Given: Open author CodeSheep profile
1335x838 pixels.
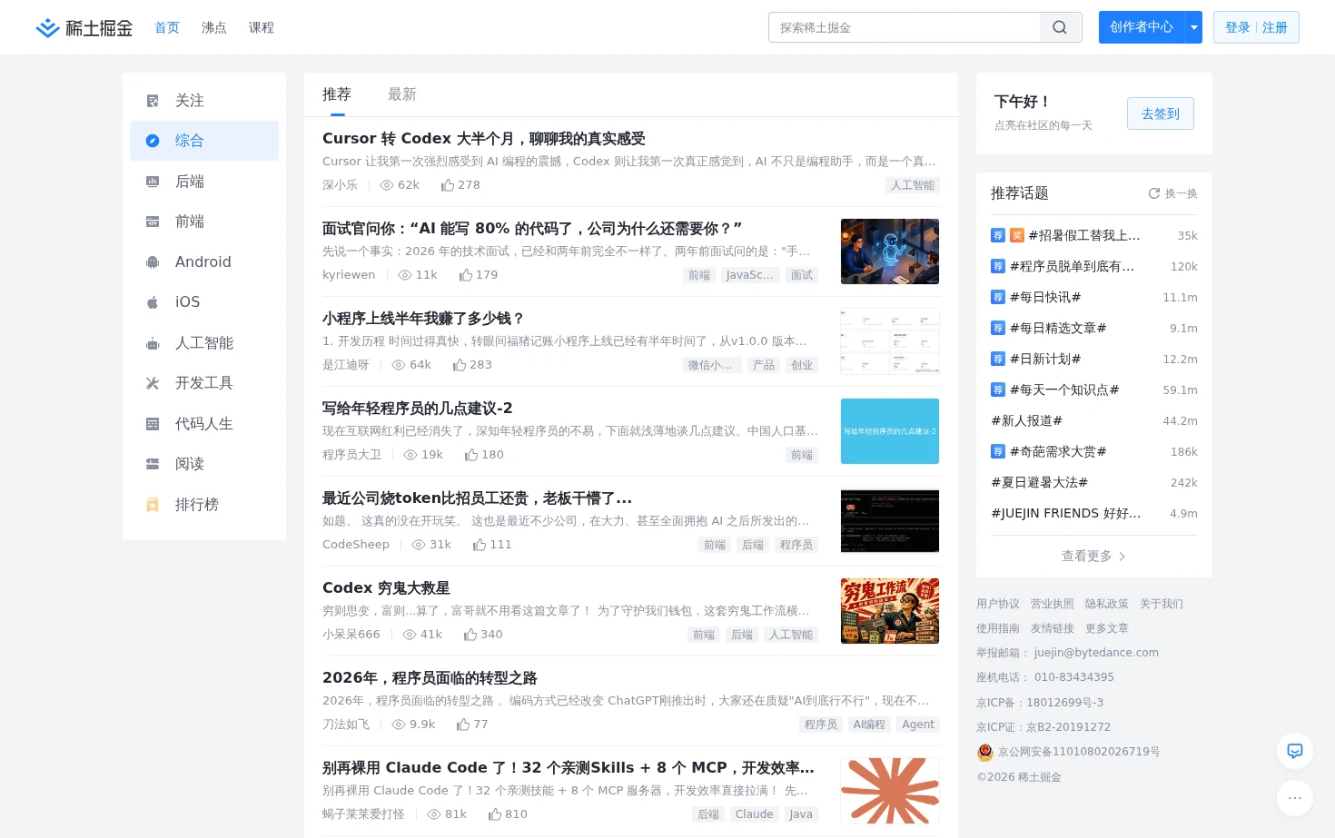Looking at the screenshot, I should pos(356,545).
